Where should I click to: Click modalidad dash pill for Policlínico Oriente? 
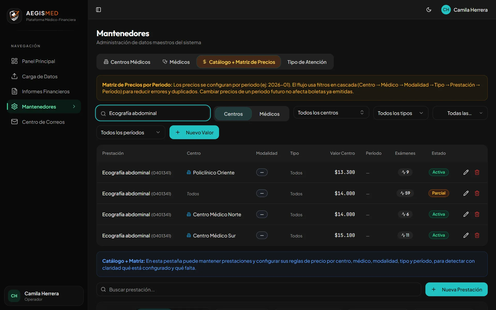point(262,172)
